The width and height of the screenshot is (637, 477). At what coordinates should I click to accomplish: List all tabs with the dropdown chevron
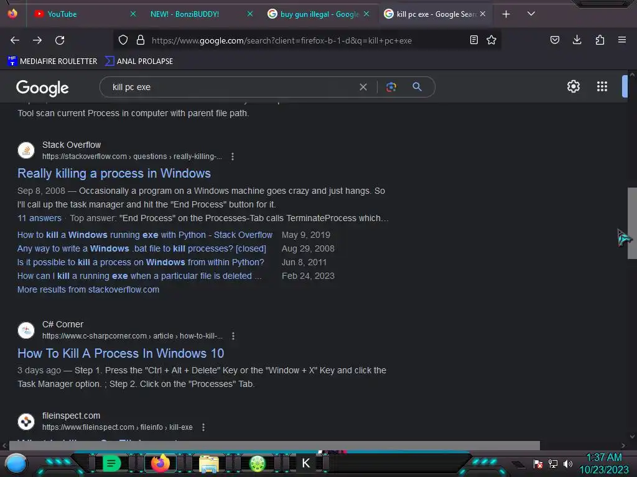pyautogui.click(x=531, y=14)
